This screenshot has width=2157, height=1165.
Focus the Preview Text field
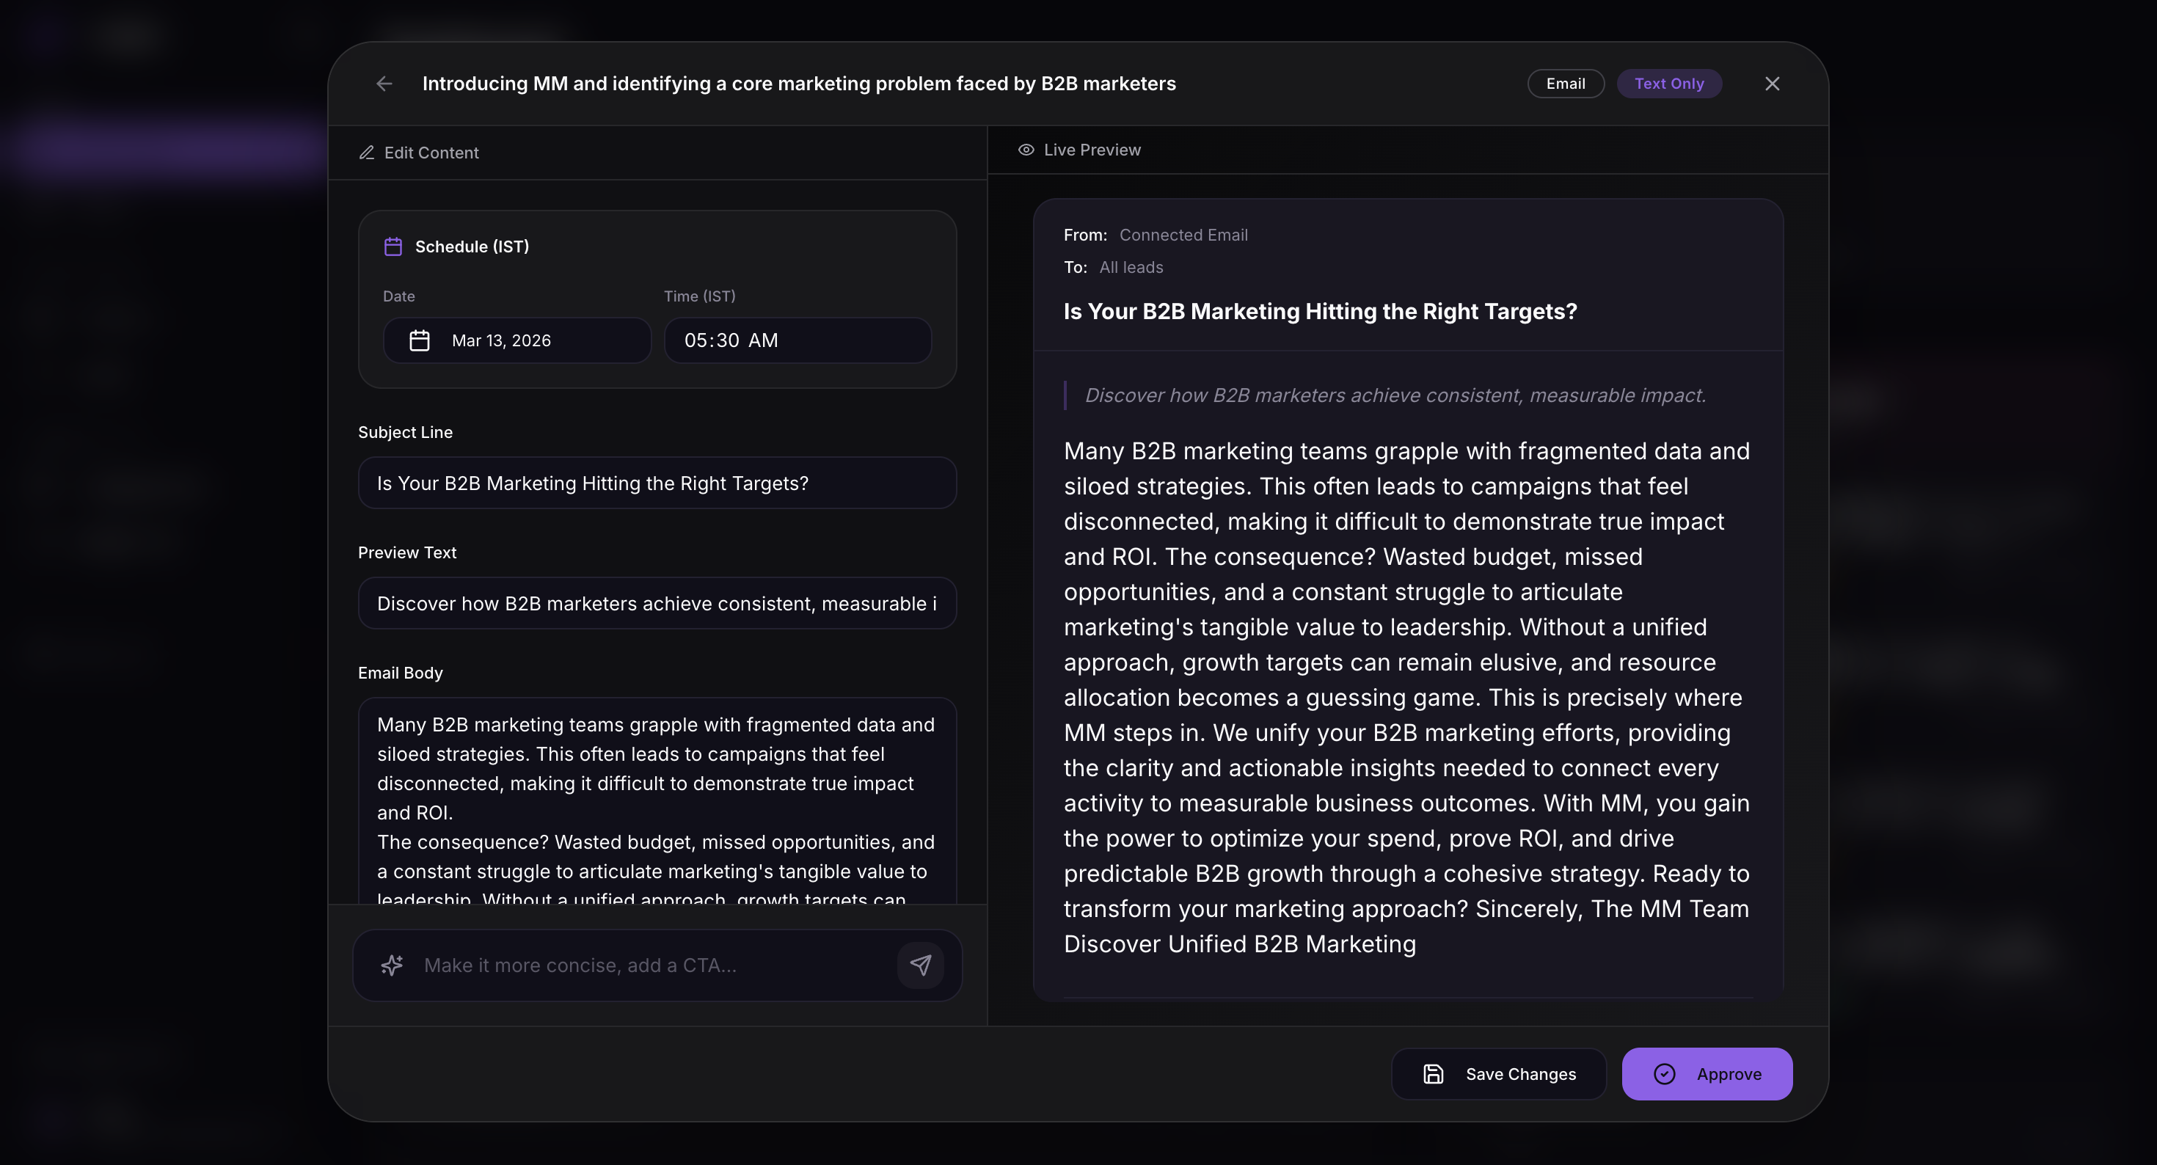[x=657, y=604]
